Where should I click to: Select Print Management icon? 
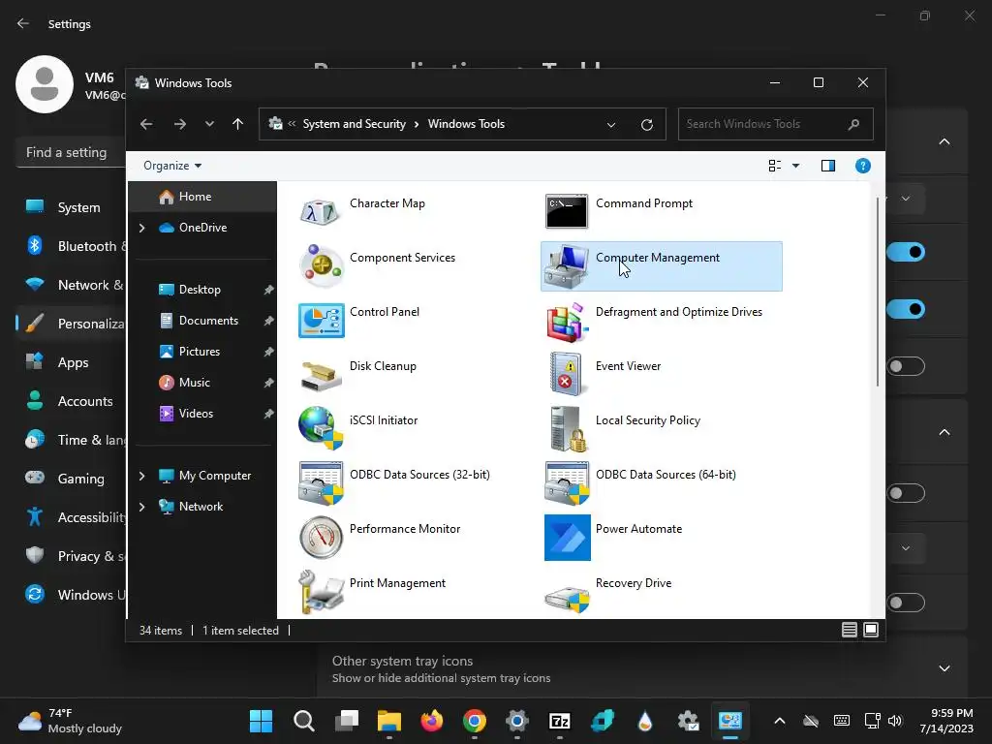321,592
